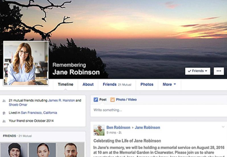
Task: Expand the More tab menu
Action: (169, 84)
